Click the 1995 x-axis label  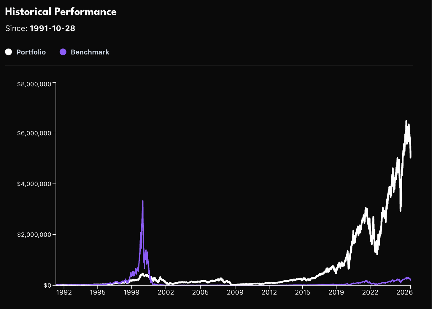point(98,292)
